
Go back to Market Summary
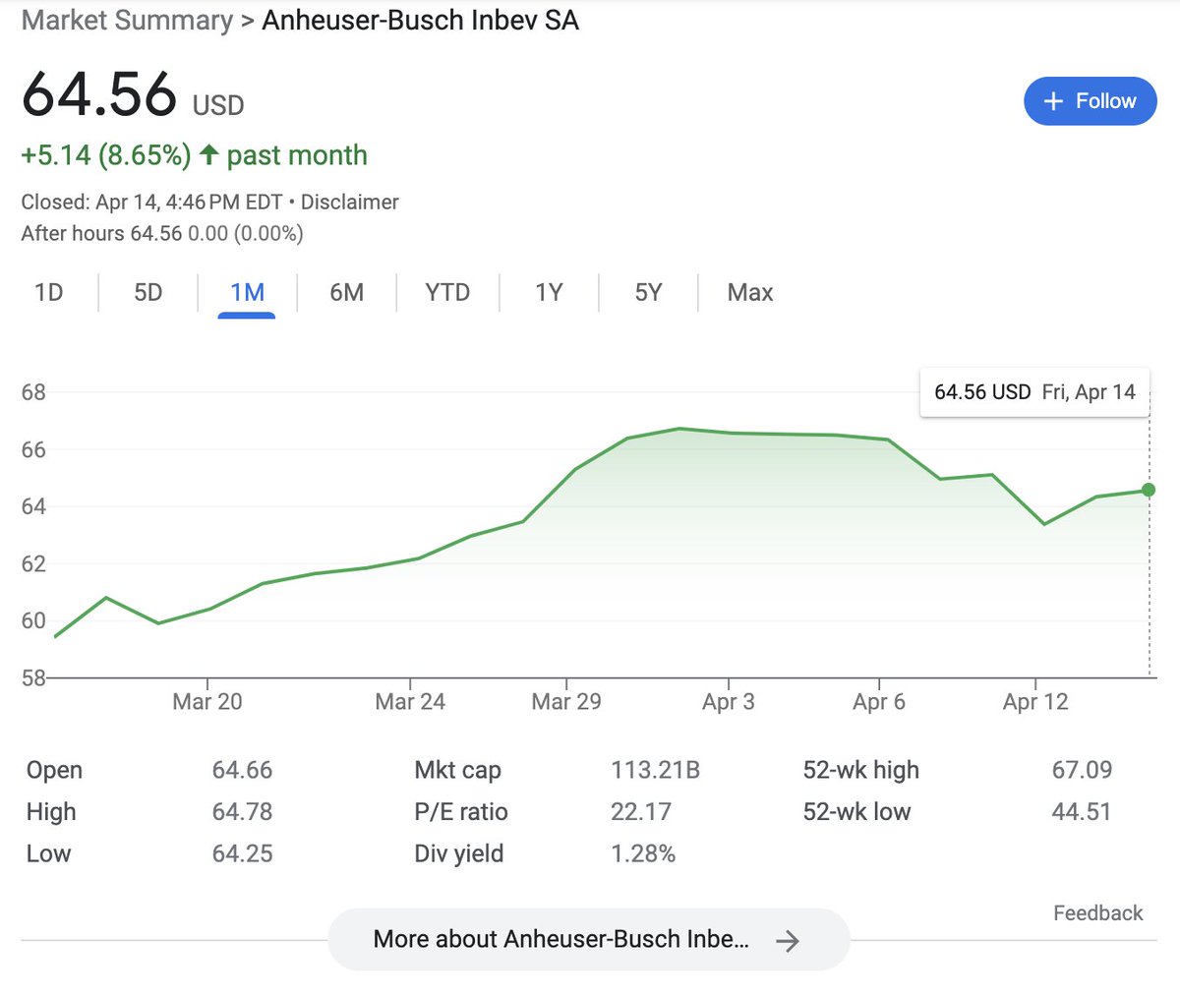tap(125, 21)
